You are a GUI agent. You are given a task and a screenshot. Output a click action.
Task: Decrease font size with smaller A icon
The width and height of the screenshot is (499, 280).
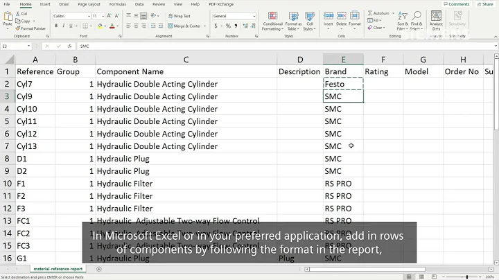117,16
